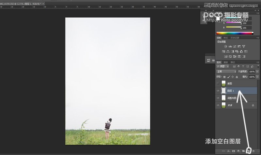Image resolution: width=261 pixels, height=155 pixels.
Task: Select the 原图 layer thumbnail
Action: [x=223, y=84]
